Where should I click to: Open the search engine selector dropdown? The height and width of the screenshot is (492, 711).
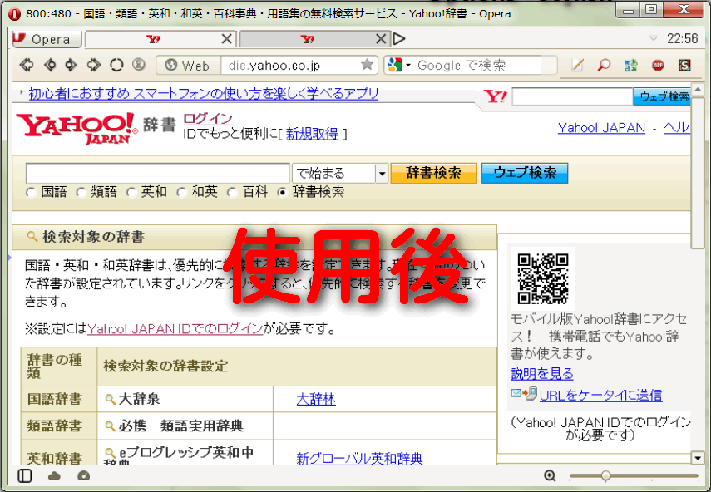[399, 65]
